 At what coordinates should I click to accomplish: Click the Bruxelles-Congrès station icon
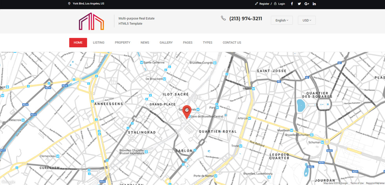[215, 63]
